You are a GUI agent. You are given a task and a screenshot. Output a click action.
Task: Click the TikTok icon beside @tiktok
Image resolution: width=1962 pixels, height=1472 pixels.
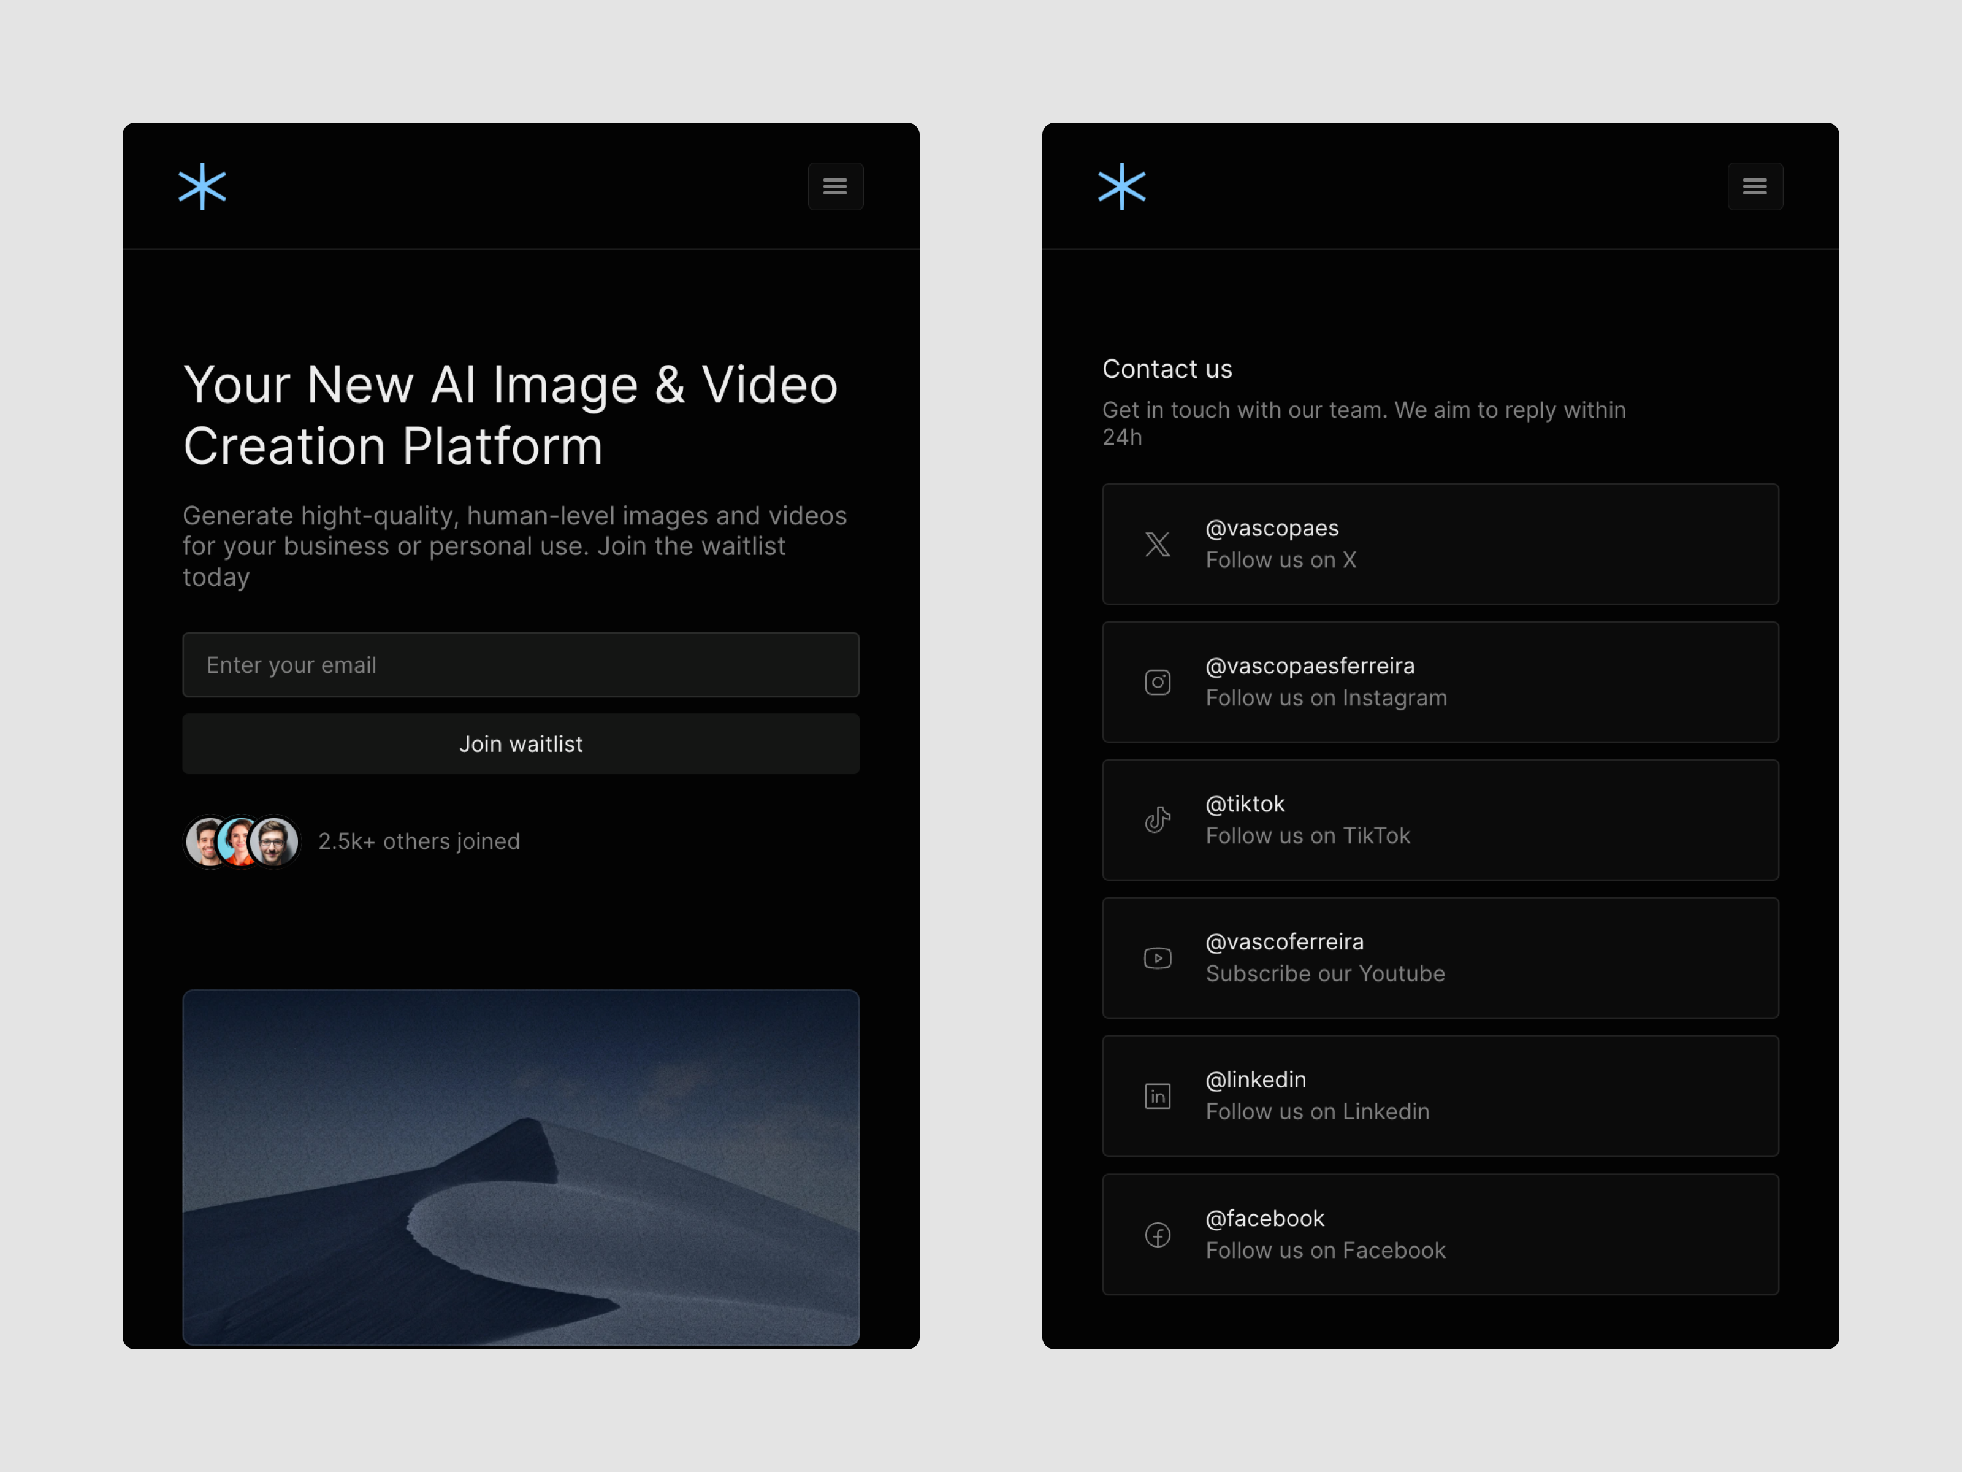1158,820
